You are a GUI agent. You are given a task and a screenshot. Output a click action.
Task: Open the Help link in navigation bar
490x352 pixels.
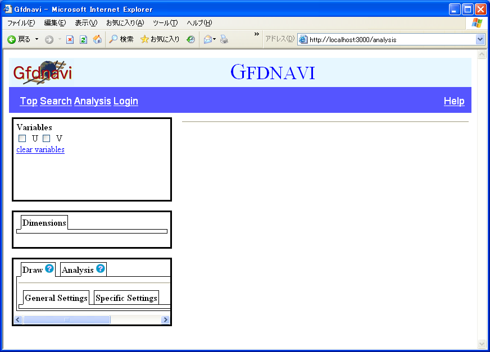[454, 101]
